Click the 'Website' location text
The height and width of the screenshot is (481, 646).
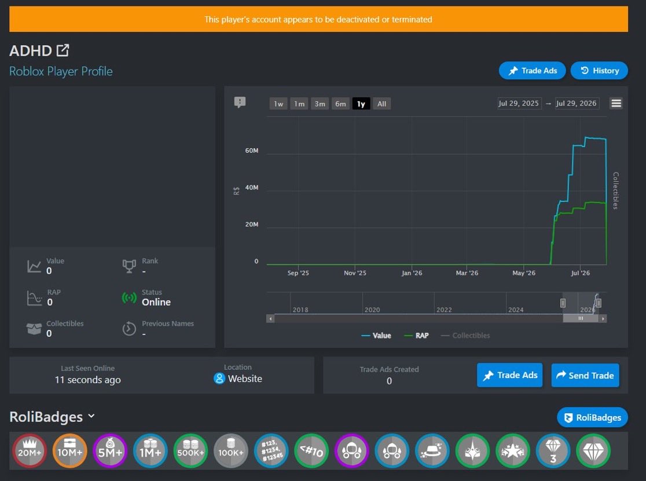click(x=245, y=379)
